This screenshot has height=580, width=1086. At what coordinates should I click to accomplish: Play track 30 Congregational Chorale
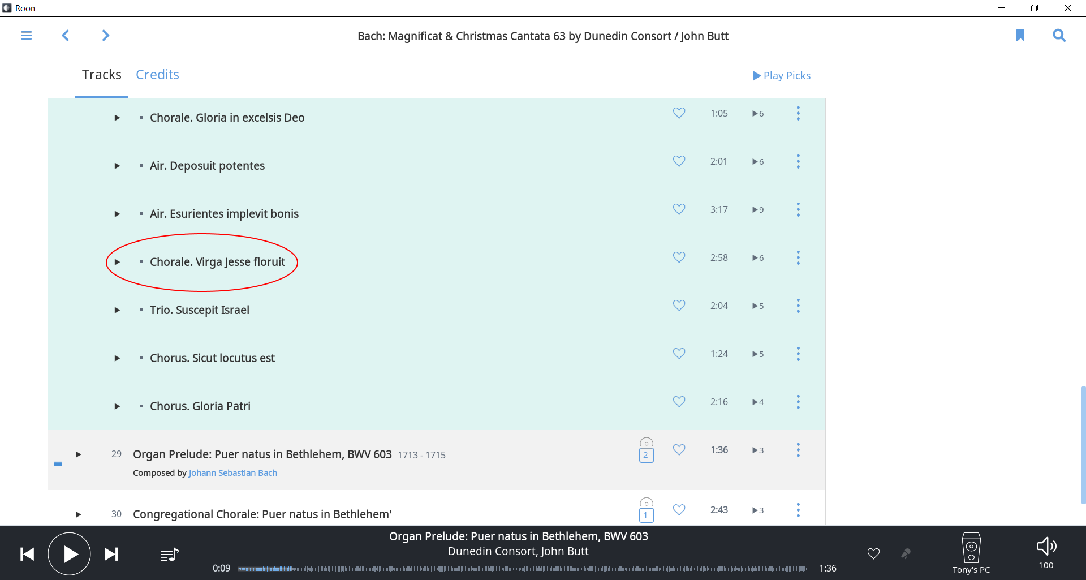(79, 514)
